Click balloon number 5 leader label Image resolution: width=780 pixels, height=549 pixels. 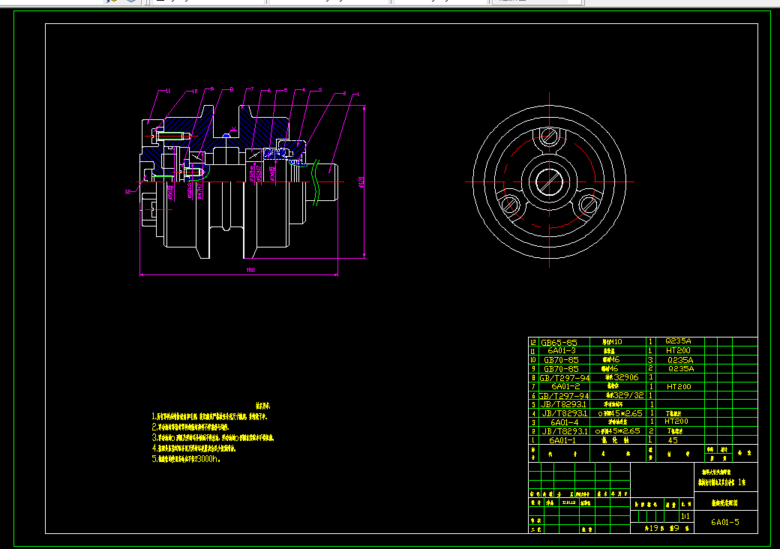pos(286,91)
